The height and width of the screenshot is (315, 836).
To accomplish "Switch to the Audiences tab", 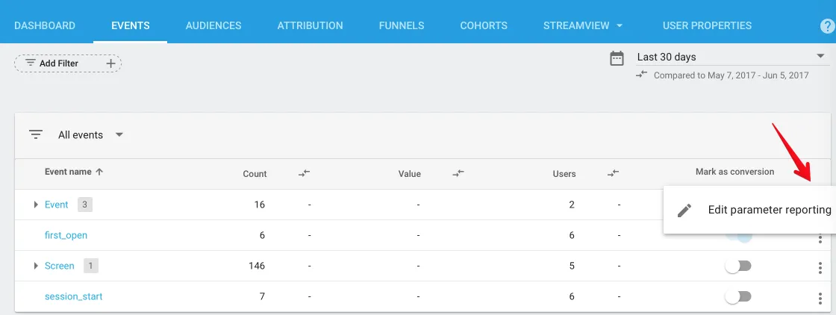I will [x=213, y=25].
